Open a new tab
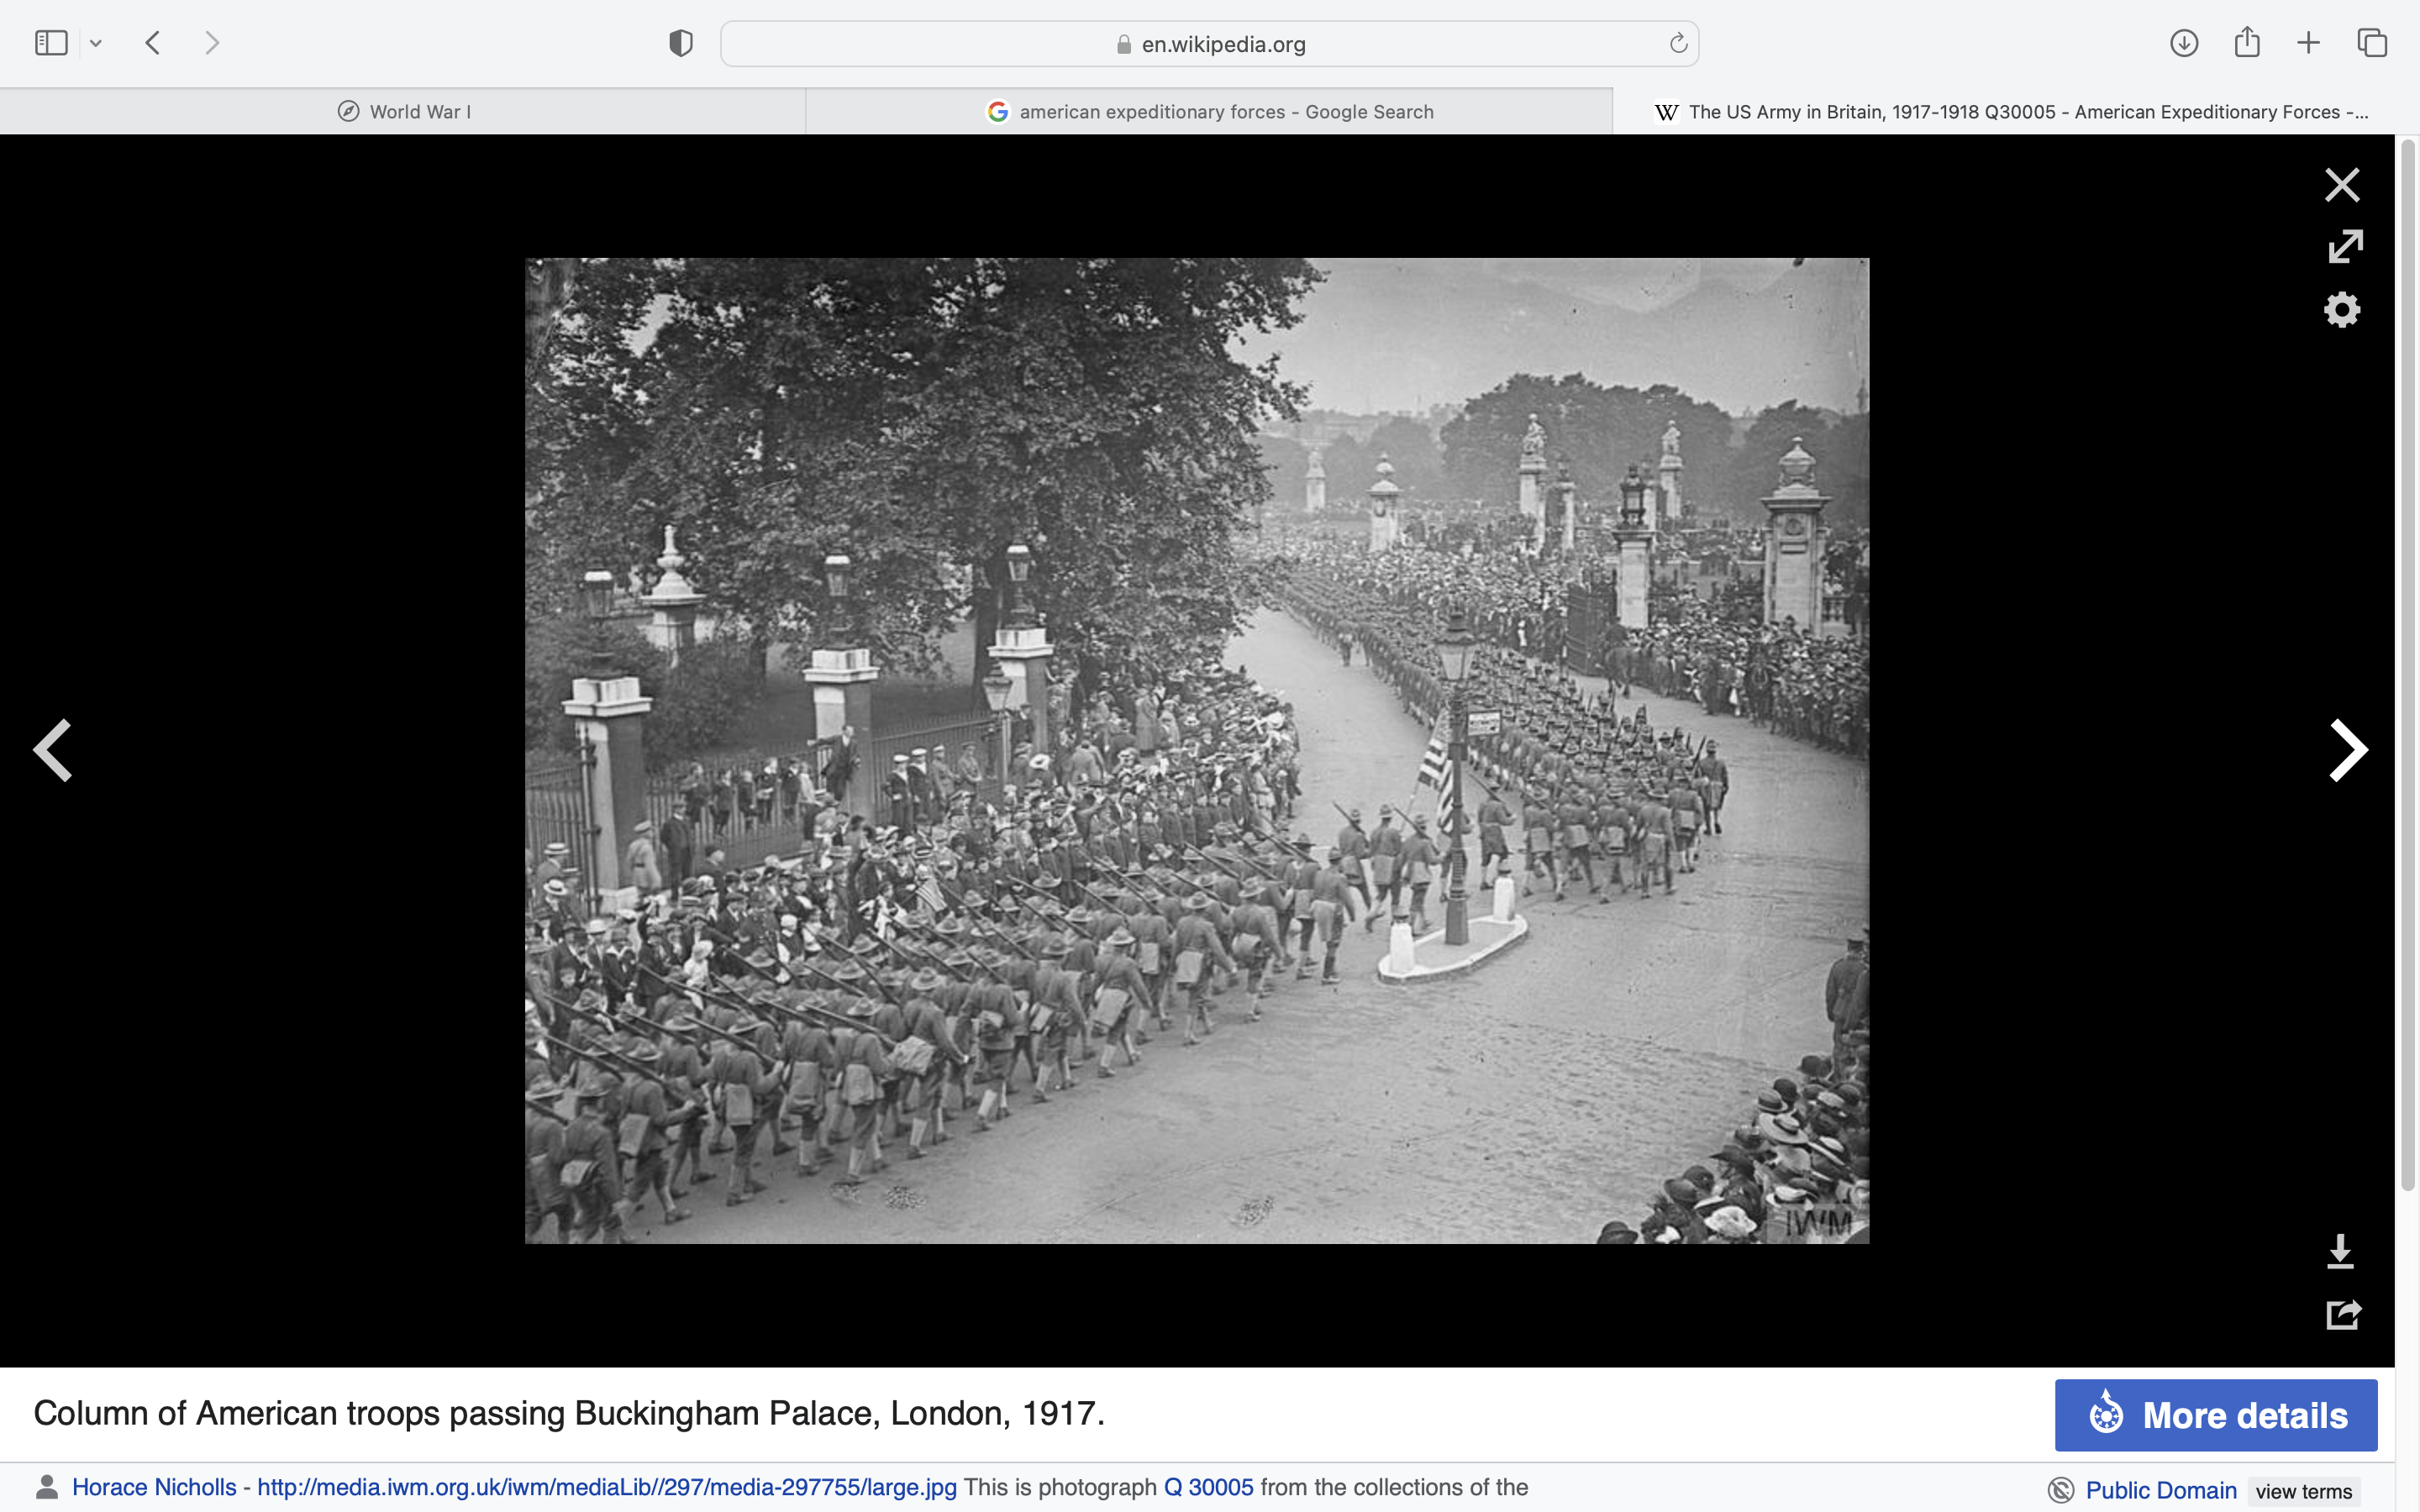The width and height of the screenshot is (2420, 1512). coord(2309,43)
